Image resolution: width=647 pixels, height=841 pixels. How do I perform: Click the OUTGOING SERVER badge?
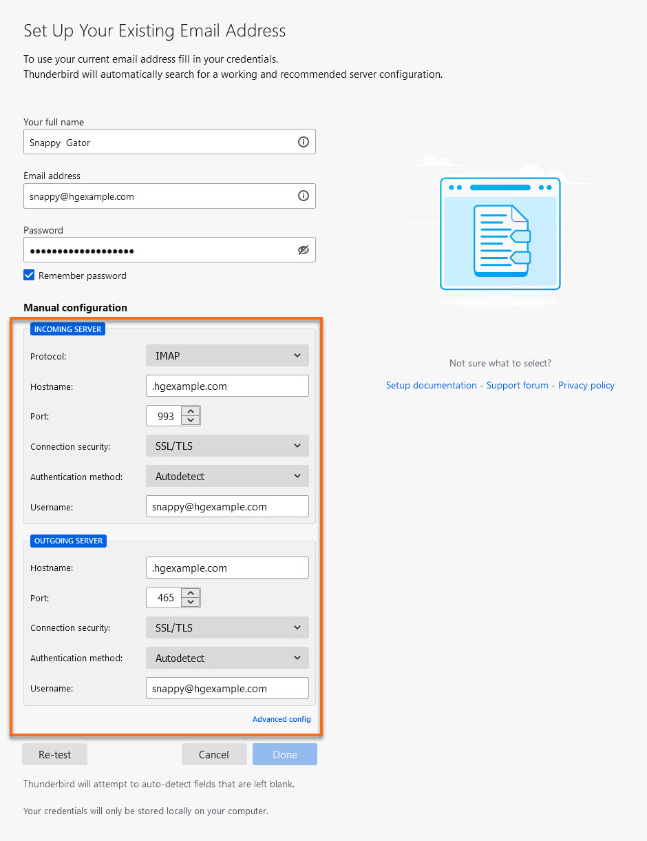coord(68,541)
